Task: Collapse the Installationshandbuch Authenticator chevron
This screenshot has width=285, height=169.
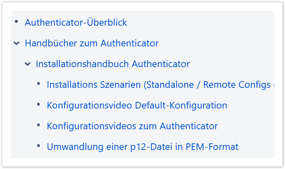Action: pos(27,64)
